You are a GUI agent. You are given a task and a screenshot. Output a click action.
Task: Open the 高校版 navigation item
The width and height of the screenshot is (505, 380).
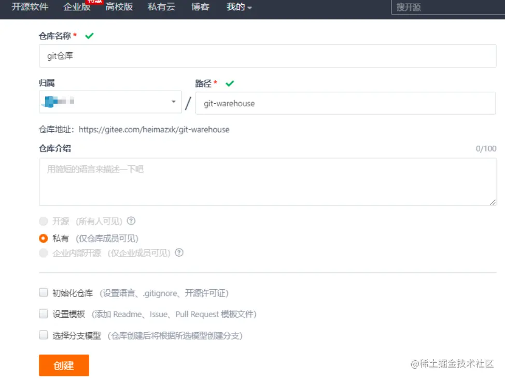tap(119, 7)
